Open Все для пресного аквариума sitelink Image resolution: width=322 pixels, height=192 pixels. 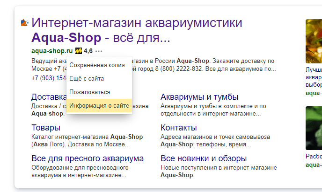(x=88, y=158)
